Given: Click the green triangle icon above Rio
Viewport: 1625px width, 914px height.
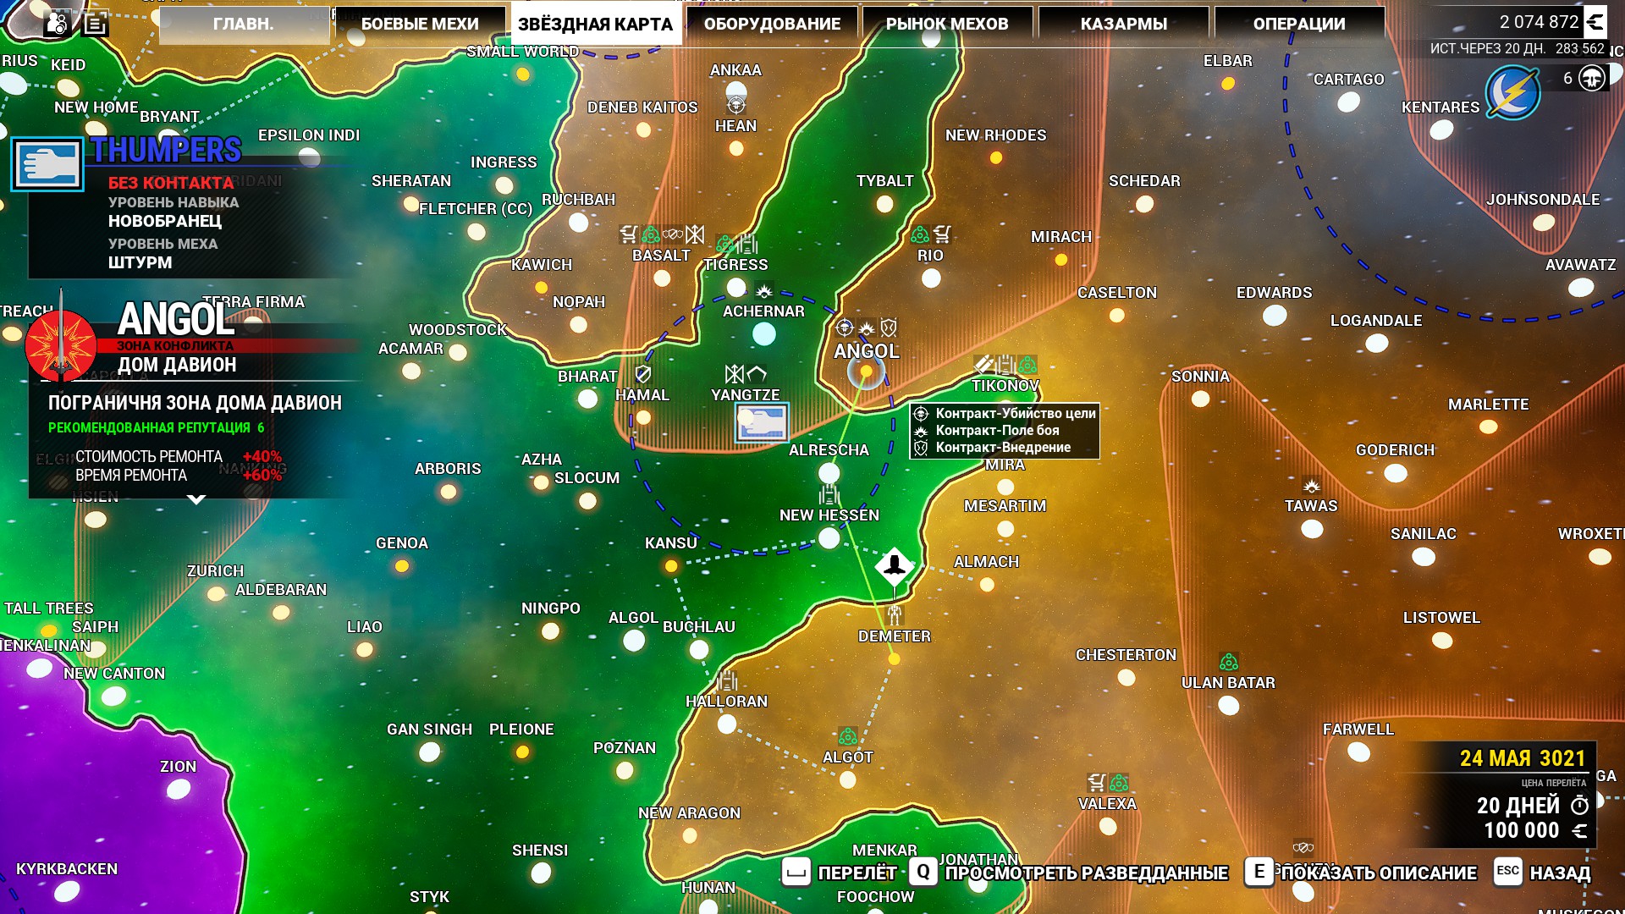Looking at the screenshot, I should 920,234.
